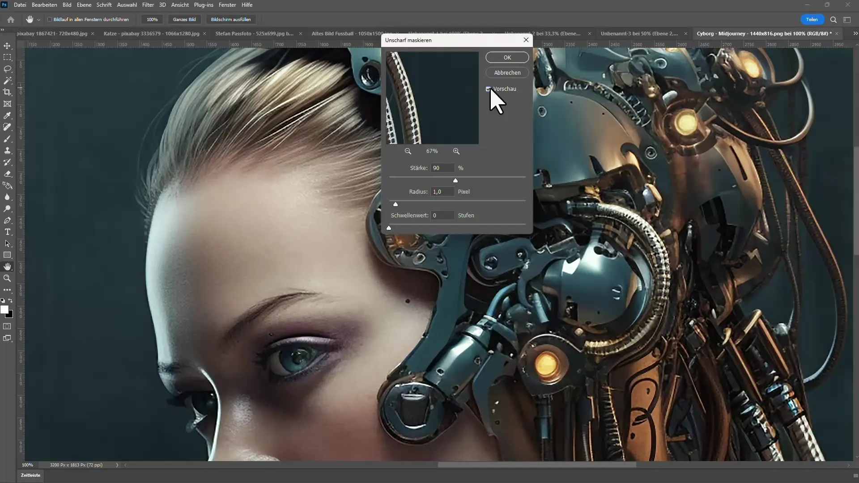Confirm the dialog with OK

tap(507, 57)
